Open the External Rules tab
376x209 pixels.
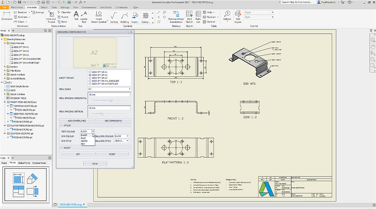point(39,163)
